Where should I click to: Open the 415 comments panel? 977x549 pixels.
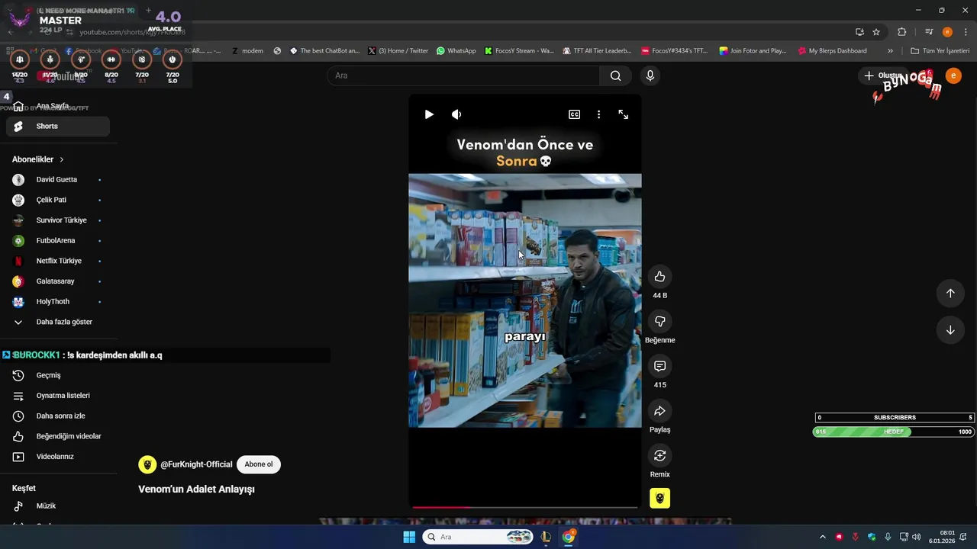coord(660,366)
